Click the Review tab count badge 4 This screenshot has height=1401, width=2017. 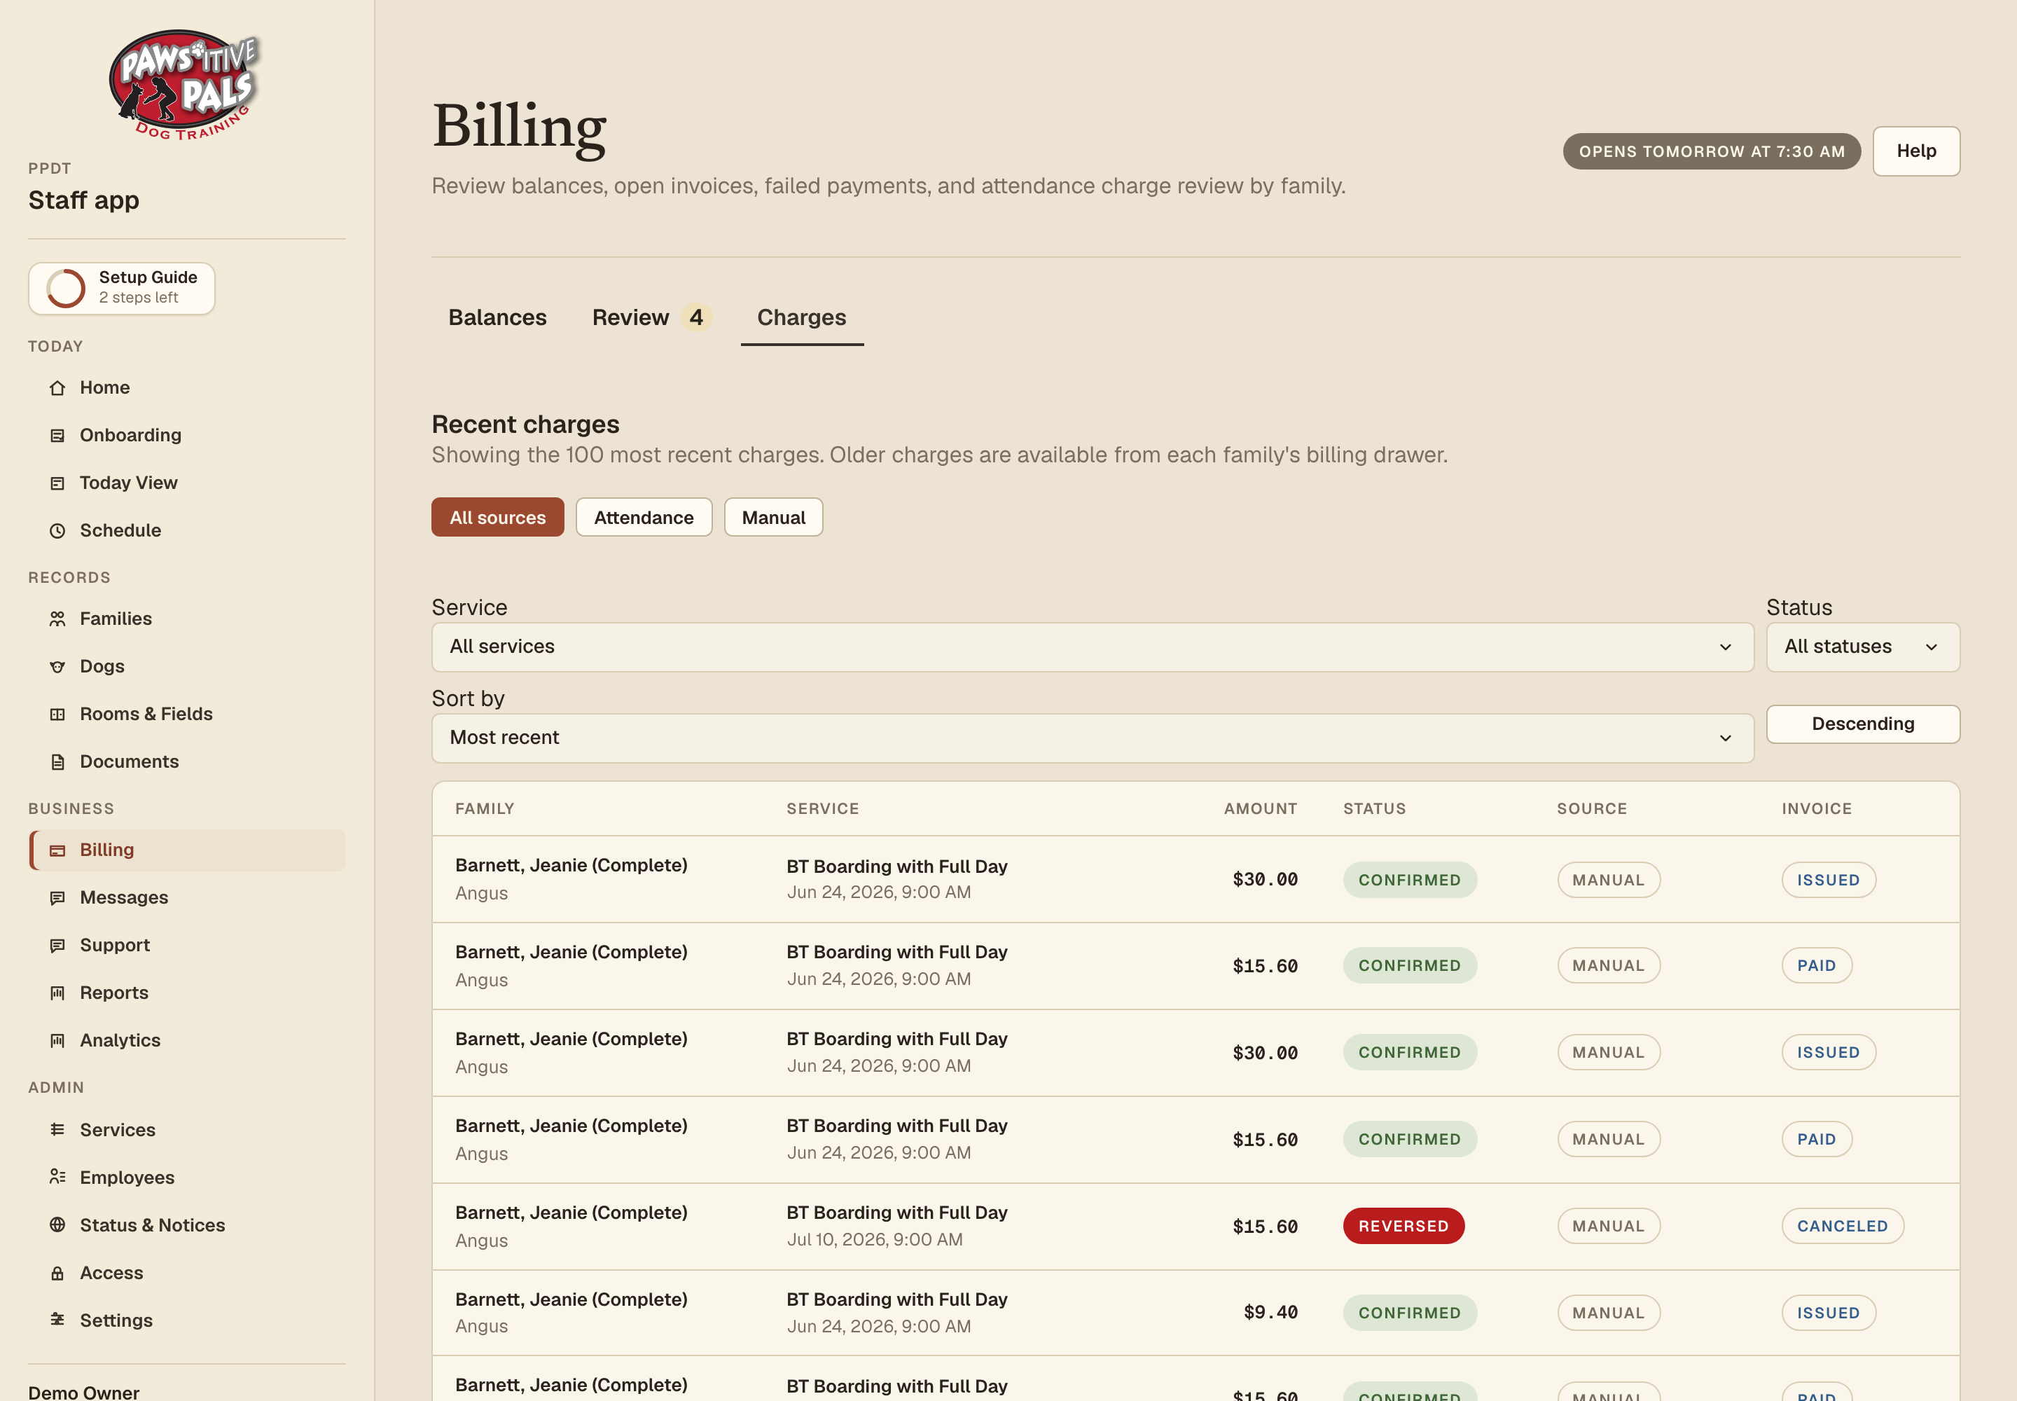[696, 317]
